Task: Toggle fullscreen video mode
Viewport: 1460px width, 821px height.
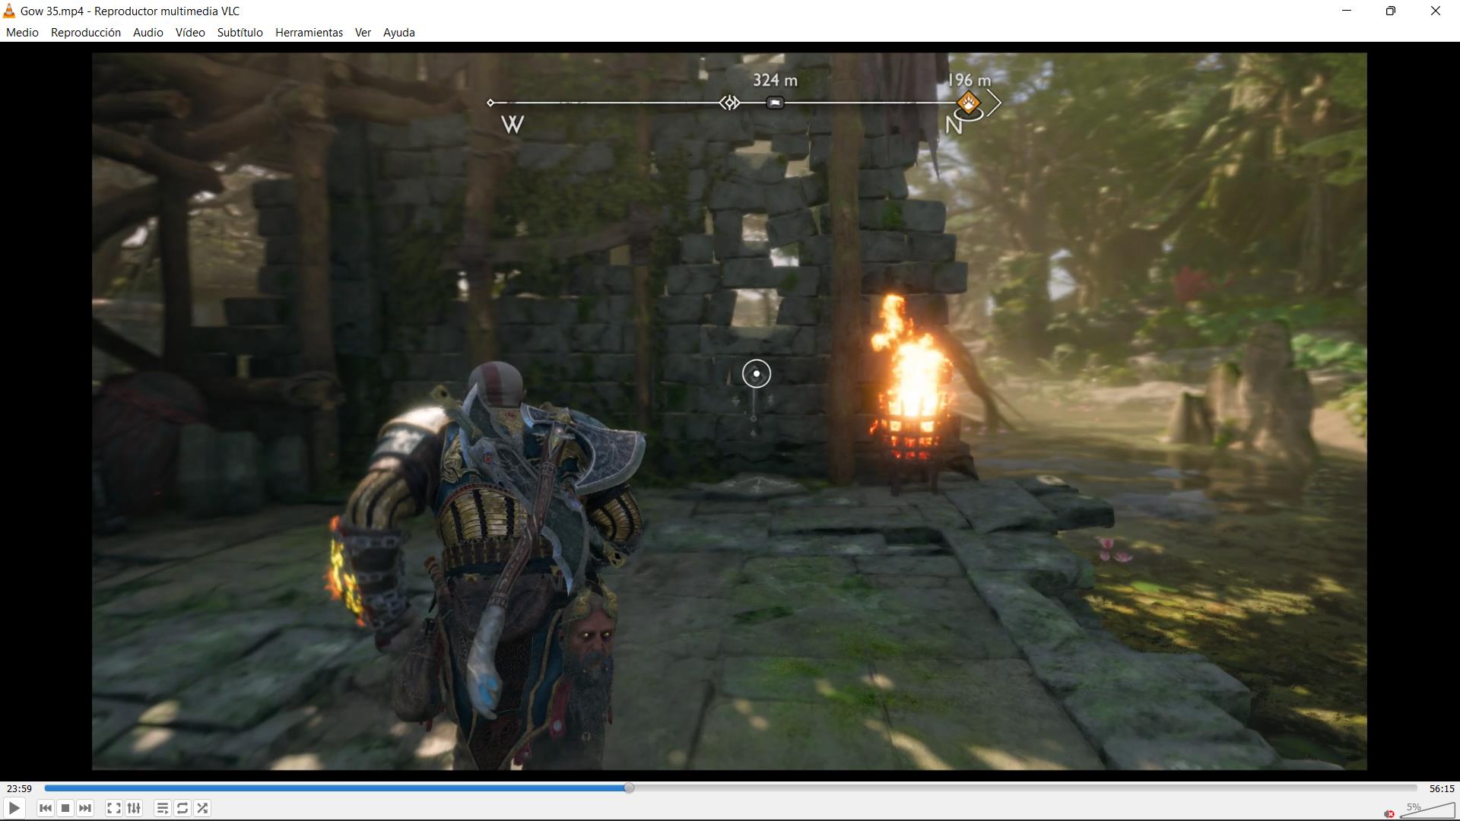Action: coord(113,808)
